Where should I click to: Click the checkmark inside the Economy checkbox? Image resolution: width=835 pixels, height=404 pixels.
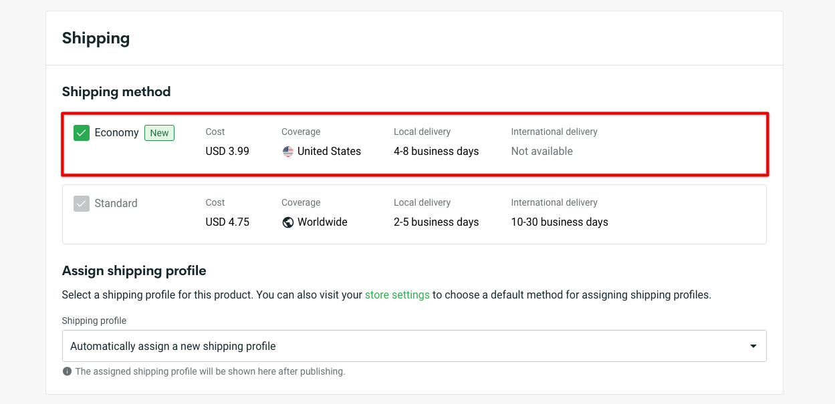tap(81, 133)
